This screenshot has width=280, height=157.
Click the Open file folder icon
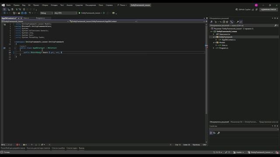[19, 13]
